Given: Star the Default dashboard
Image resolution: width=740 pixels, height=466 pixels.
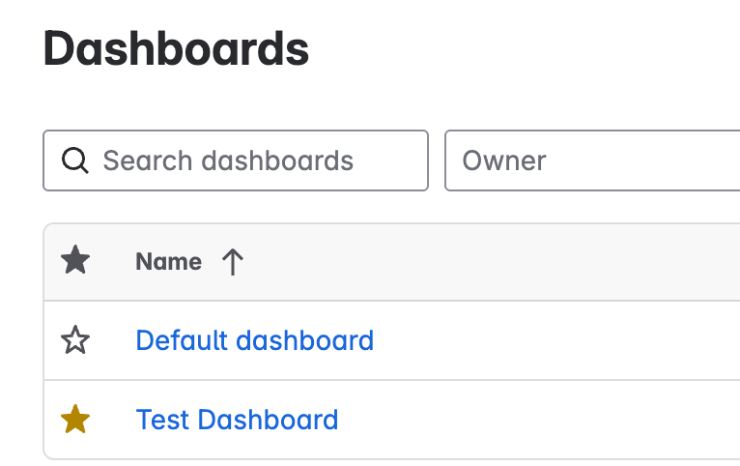Looking at the screenshot, I should click(75, 340).
